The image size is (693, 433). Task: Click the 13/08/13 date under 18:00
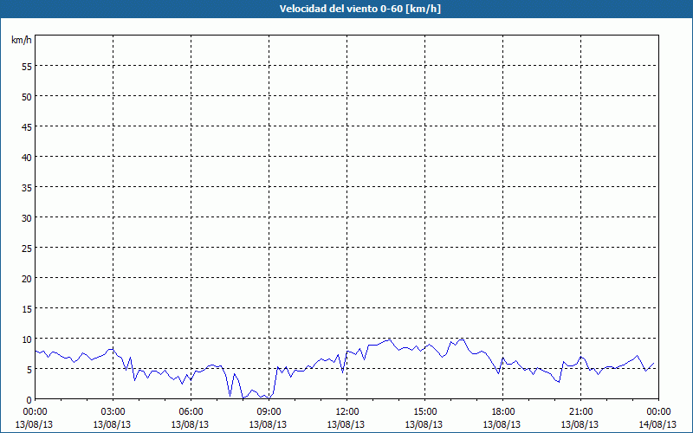pyautogui.click(x=502, y=424)
